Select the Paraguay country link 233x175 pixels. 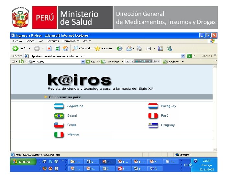(169, 106)
